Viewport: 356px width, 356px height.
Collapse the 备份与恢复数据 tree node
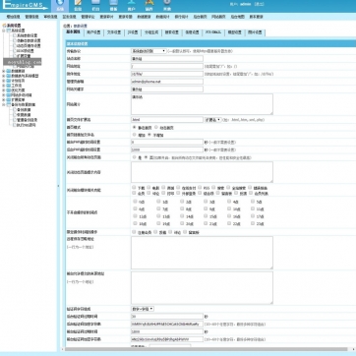point(4,104)
